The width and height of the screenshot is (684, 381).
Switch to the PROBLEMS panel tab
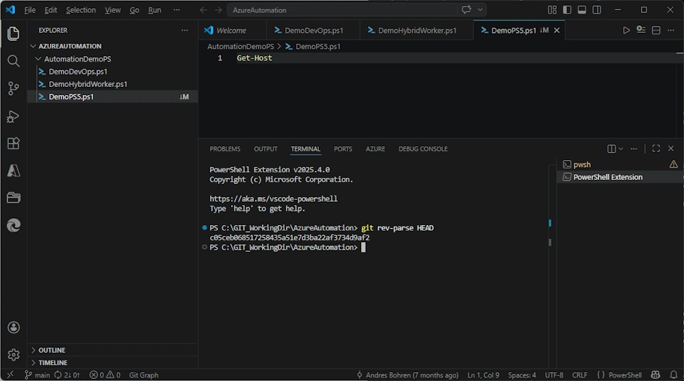point(225,149)
